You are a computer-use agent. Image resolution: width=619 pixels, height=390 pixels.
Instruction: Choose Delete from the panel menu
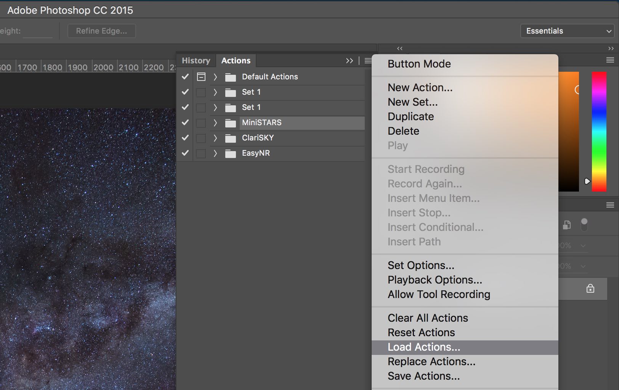pyautogui.click(x=465, y=131)
